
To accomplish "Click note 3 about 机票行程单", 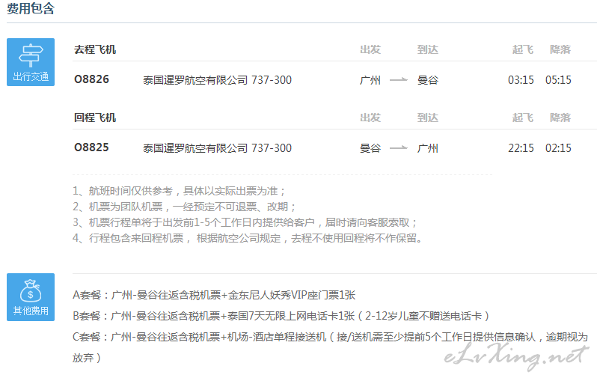I will click(245, 222).
